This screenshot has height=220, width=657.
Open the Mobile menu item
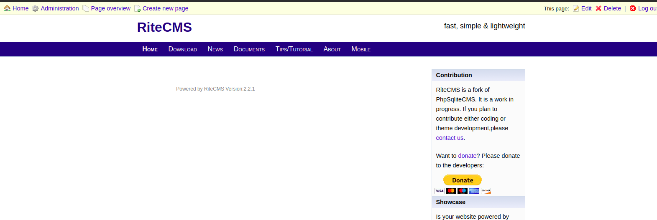361,49
